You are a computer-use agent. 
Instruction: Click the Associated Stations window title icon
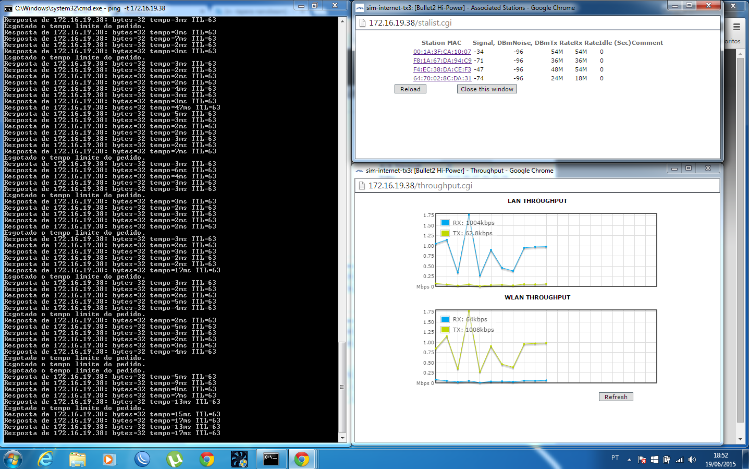coord(360,8)
